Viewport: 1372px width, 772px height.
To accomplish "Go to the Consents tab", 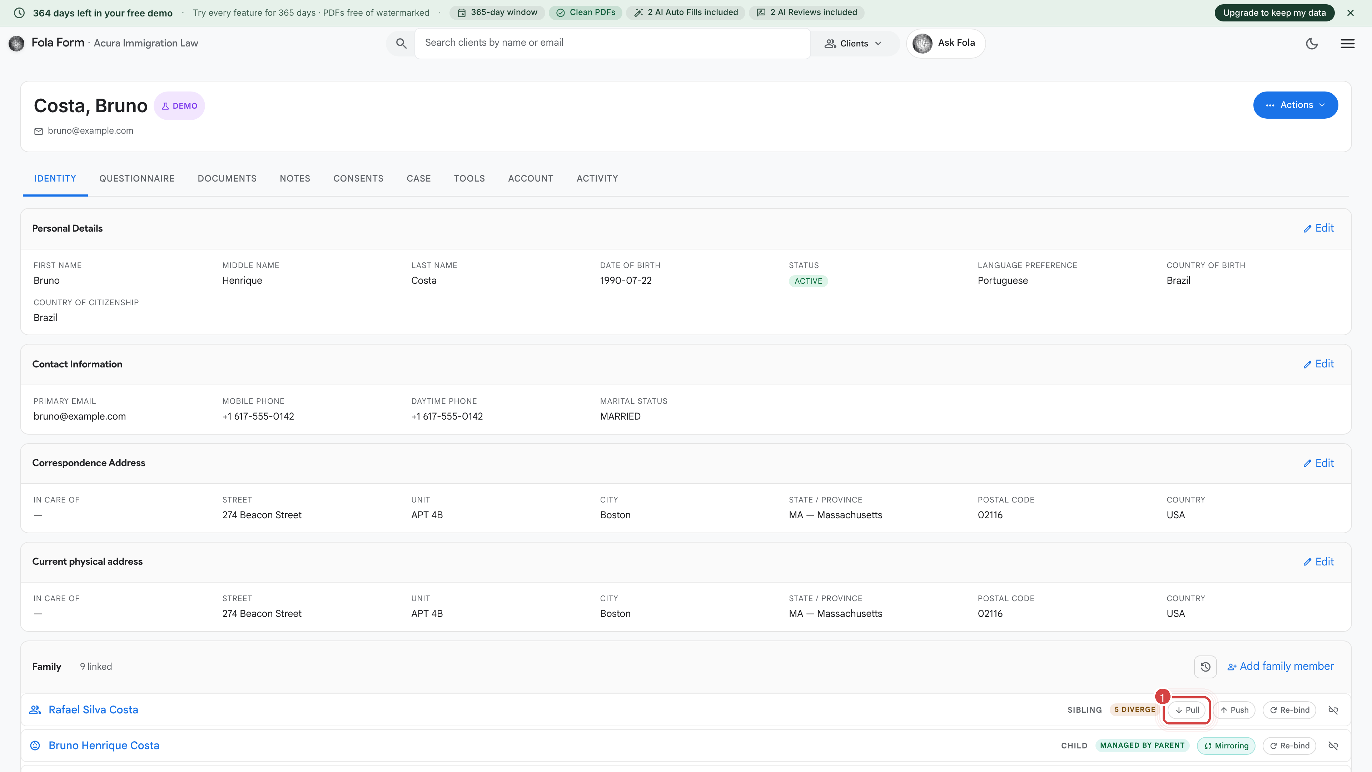I will (358, 178).
